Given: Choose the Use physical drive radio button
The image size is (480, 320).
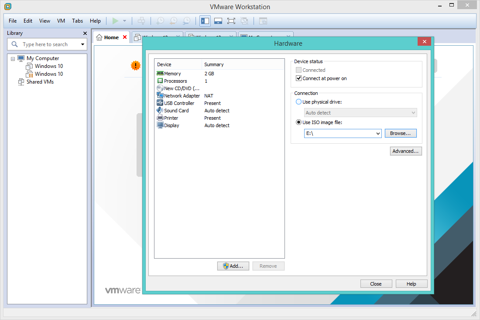Looking at the screenshot, I should [298, 102].
